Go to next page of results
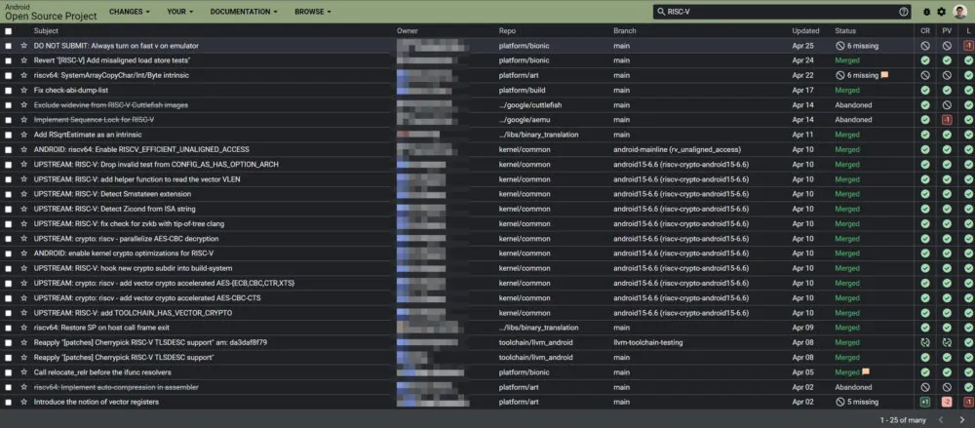Viewport: 975px width, 428px height. 962,420
